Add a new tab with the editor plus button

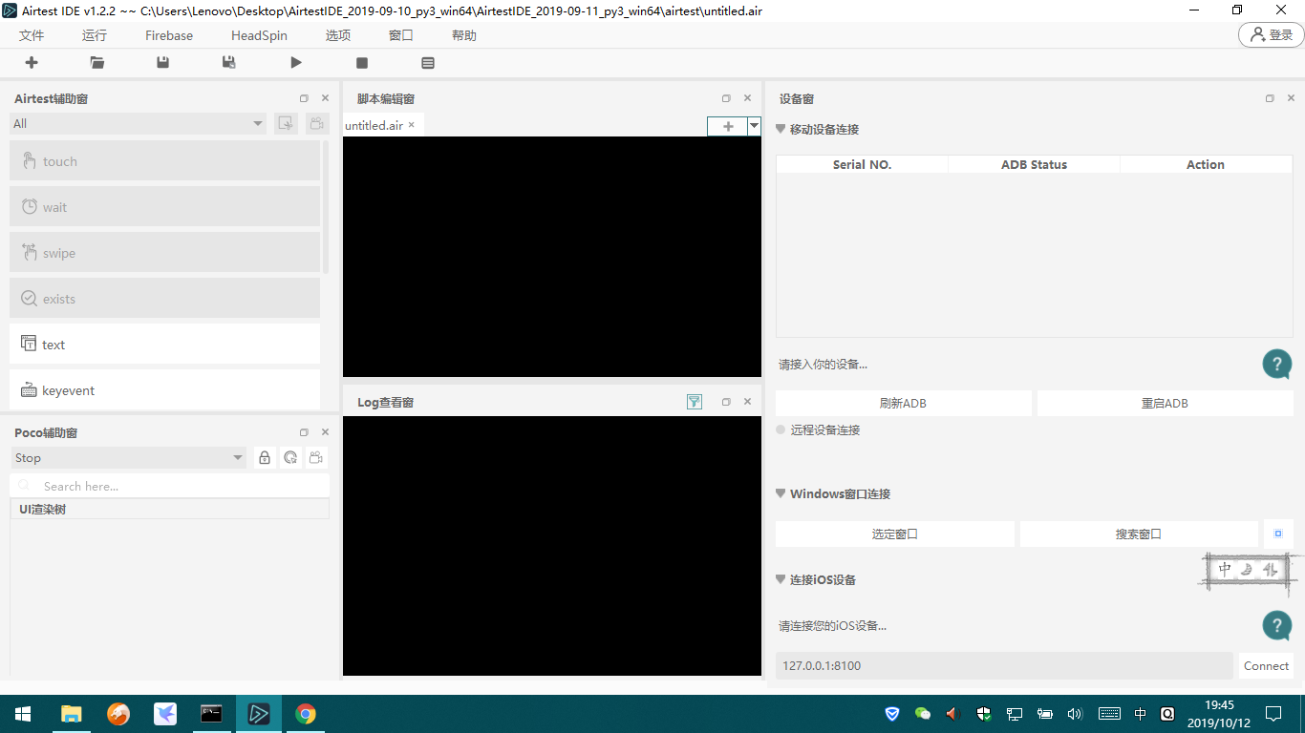pyautogui.click(x=728, y=126)
